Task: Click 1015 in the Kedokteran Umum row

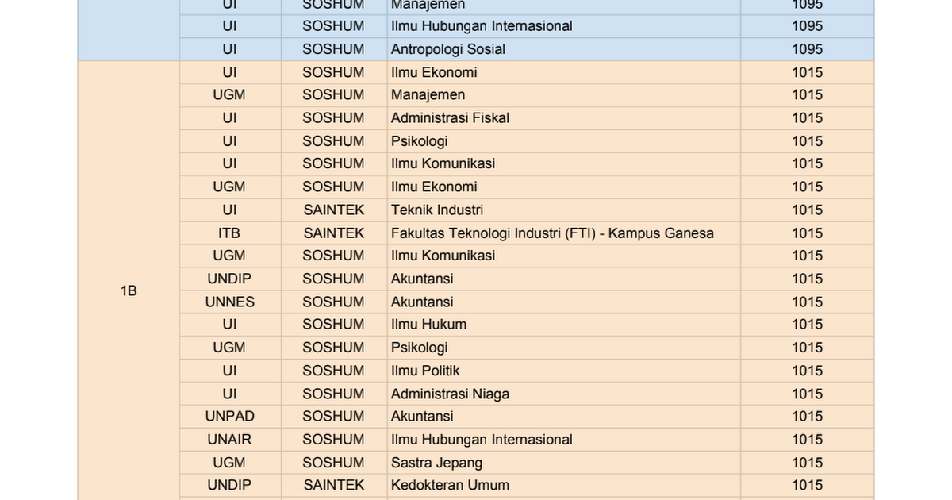Action: pyautogui.click(x=807, y=485)
